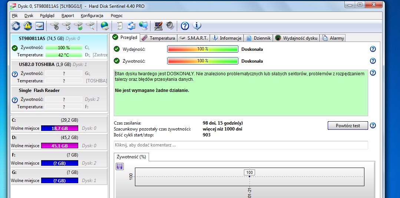
Task: Click the info speech bubble toolbar icon
Action: (197, 26)
